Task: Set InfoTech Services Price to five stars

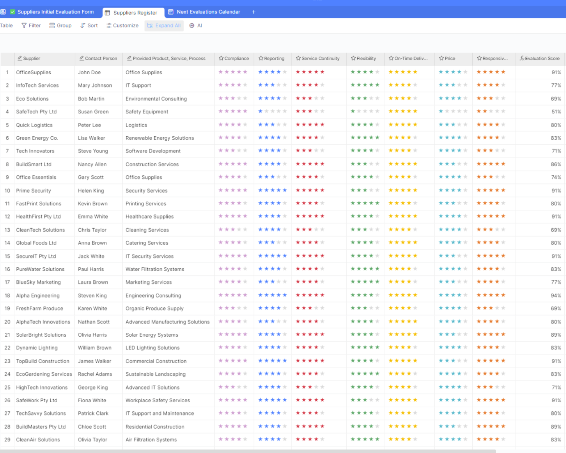Action: (x=465, y=85)
